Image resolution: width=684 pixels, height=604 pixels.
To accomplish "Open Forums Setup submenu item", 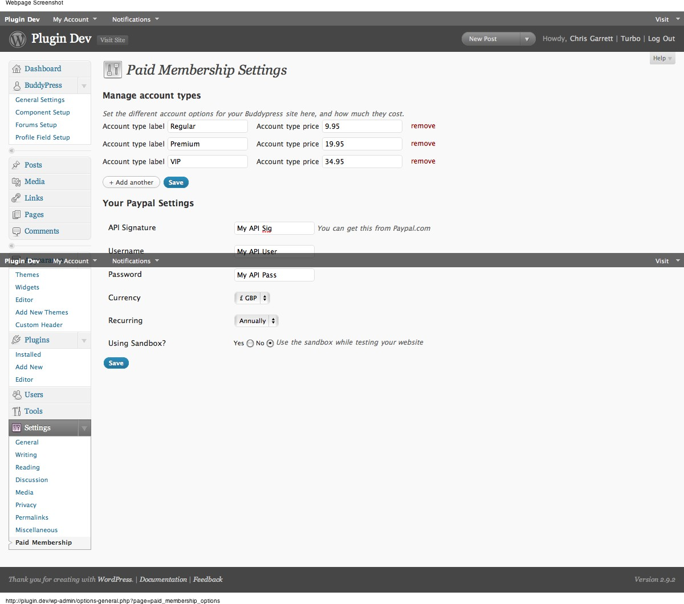I will [36, 125].
